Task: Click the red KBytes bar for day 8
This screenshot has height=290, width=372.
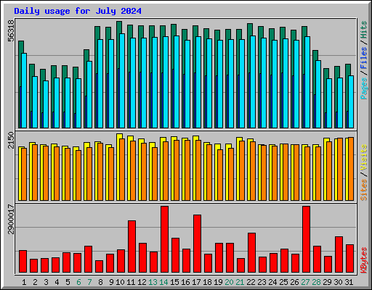Action: click(x=99, y=267)
